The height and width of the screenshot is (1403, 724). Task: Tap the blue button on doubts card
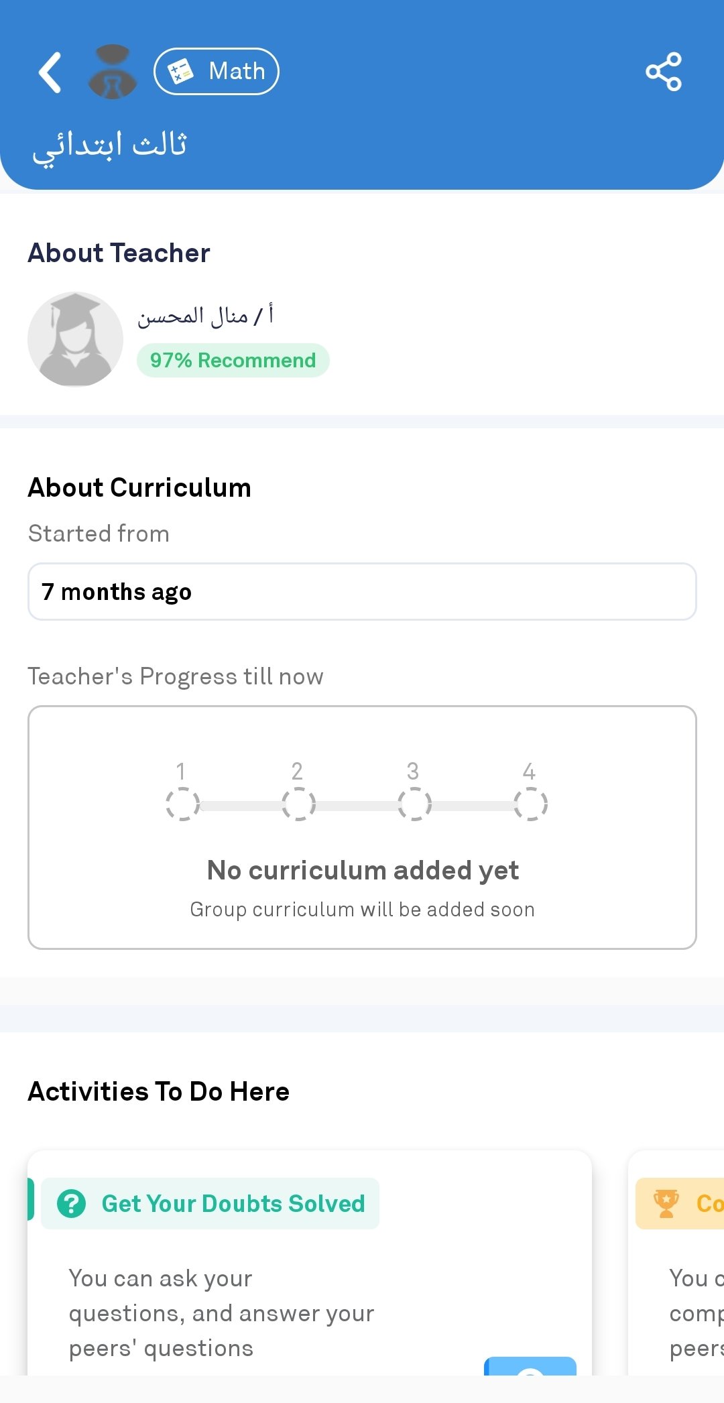coord(530,1365)
